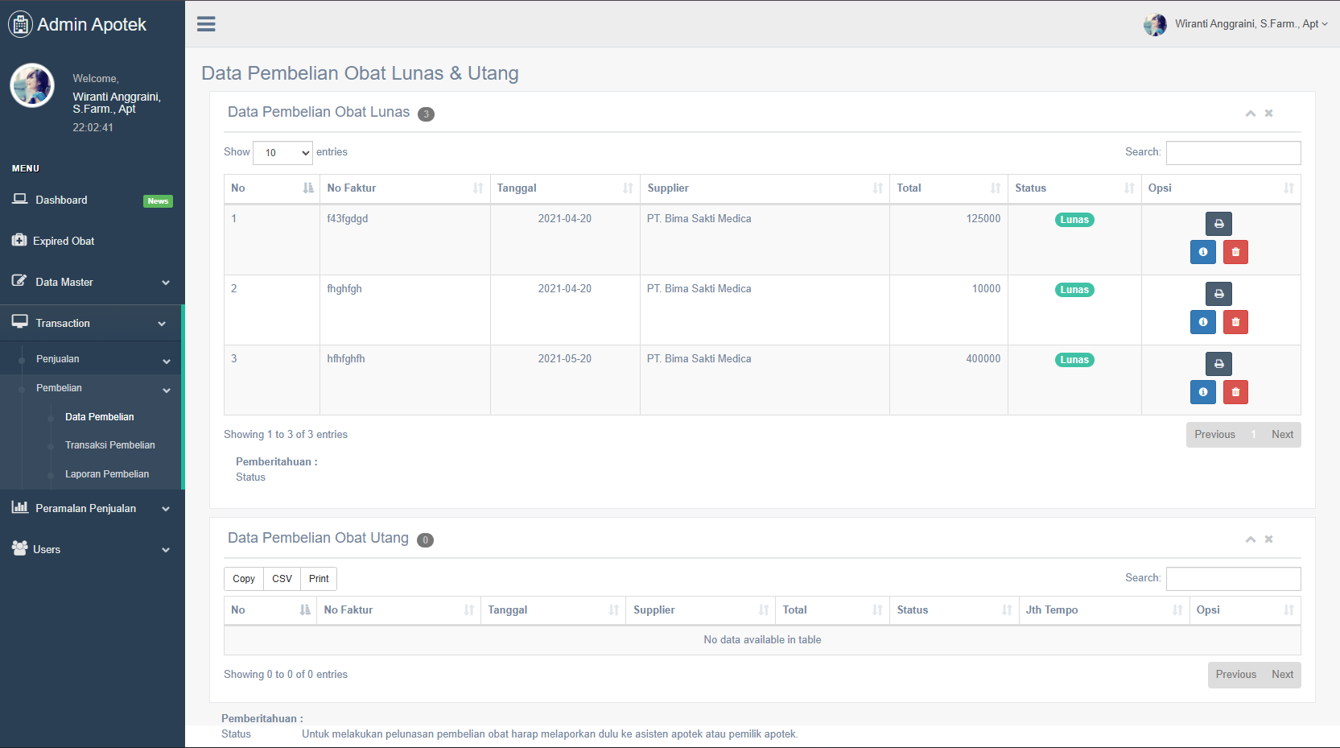
Task: Print invoice f43fgdgd with printer icon
Action: click(1218, 224)
